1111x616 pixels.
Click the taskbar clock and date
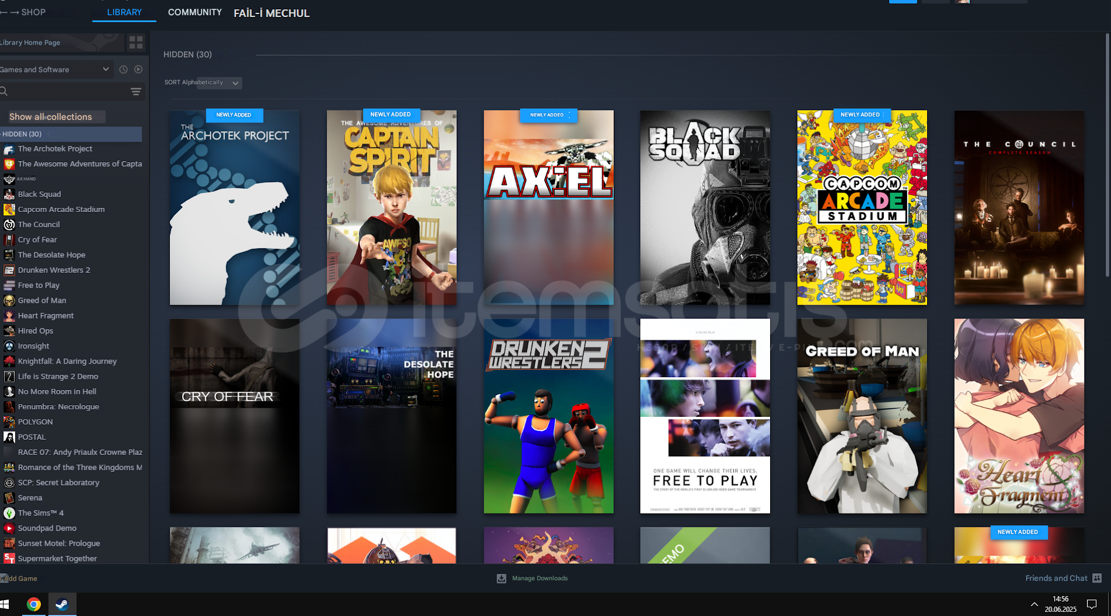click(1060, 604)
